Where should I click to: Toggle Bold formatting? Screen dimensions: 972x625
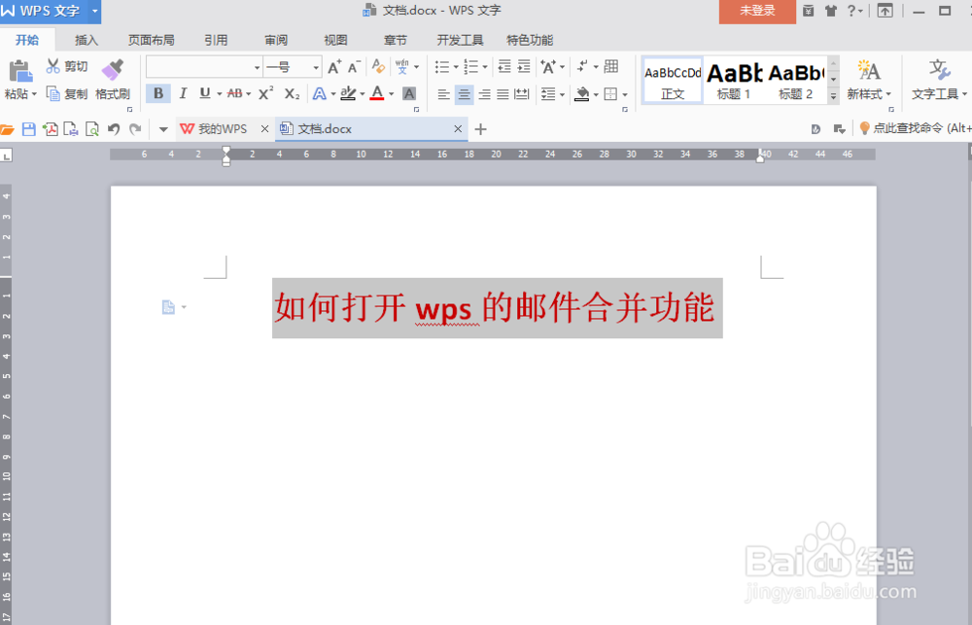[x=158, y=93]
